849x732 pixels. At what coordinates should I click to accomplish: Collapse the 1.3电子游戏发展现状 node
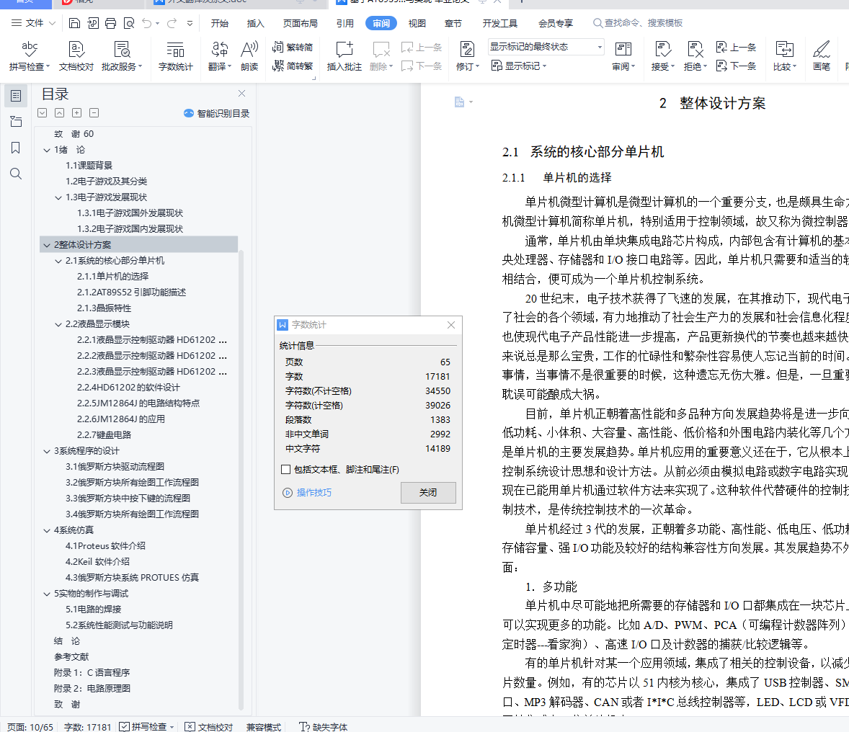pos(58,197)
